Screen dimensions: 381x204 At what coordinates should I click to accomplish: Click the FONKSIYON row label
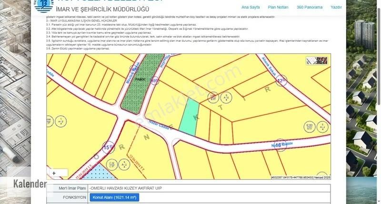(74, 197)
